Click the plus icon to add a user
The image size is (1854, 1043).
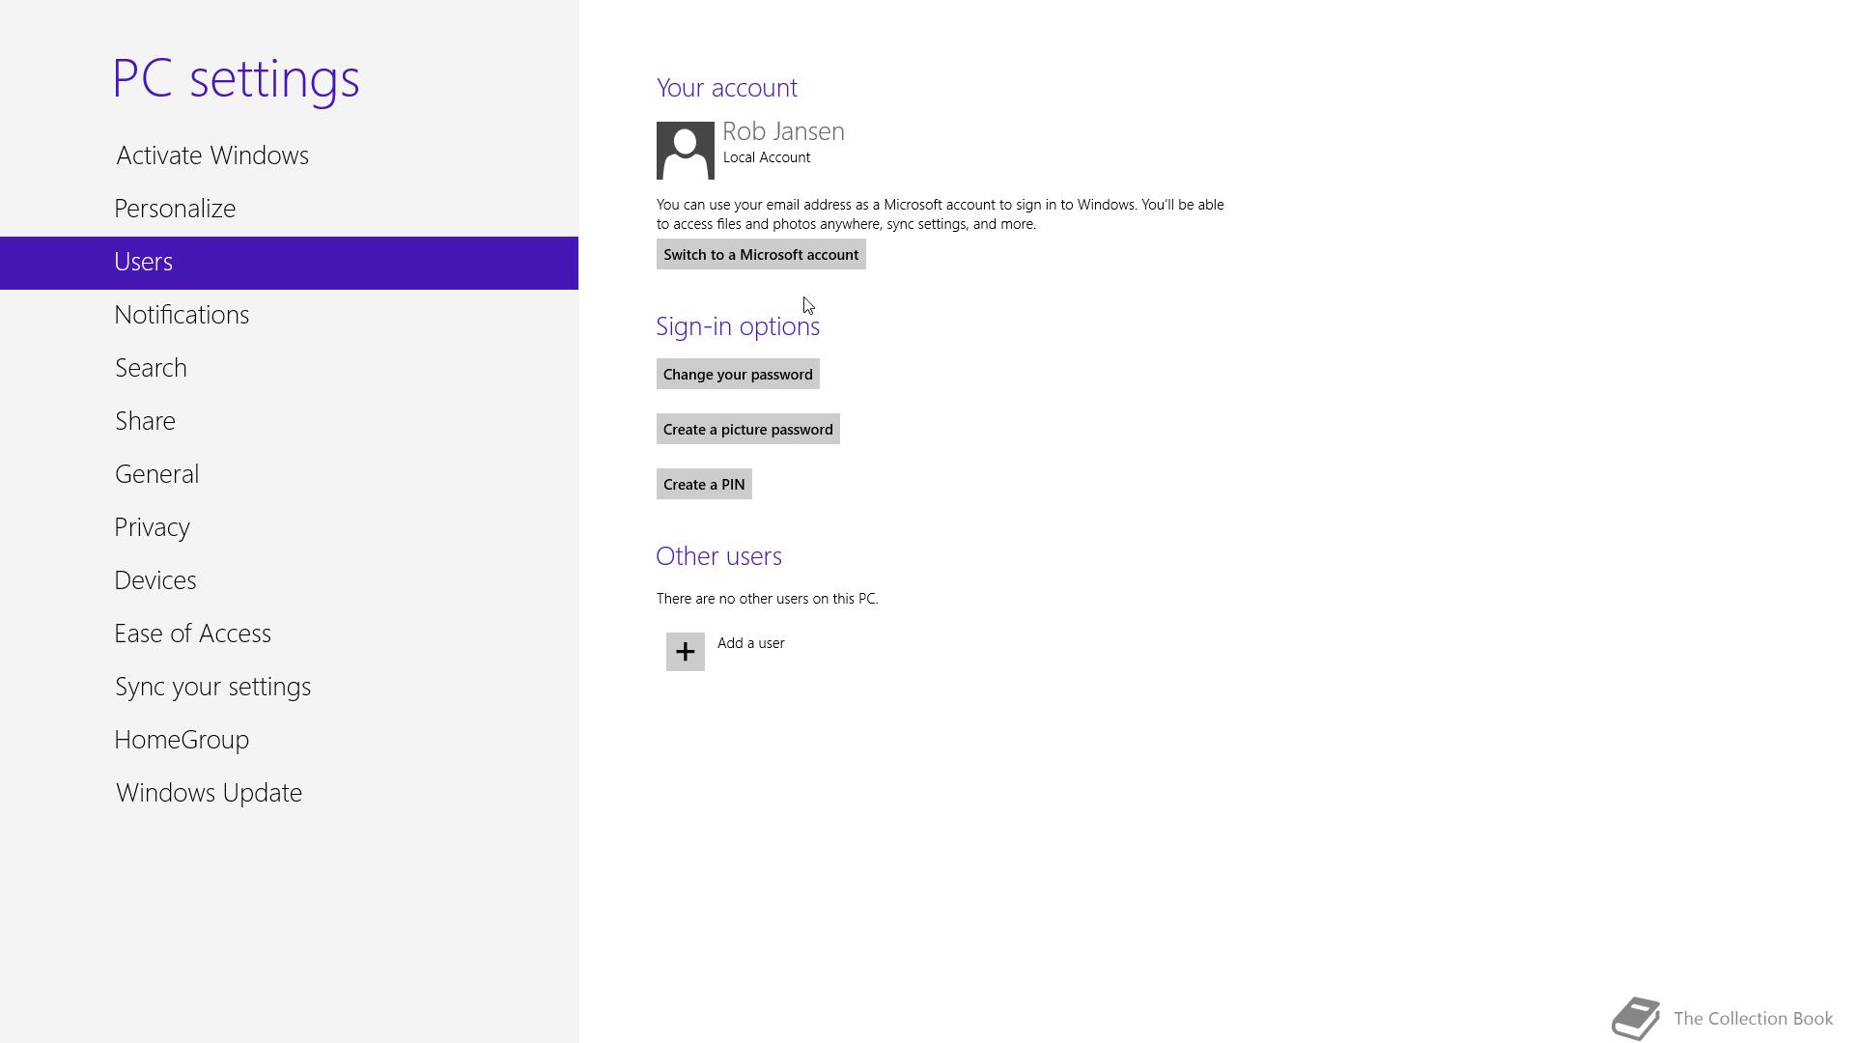[685, 652]
